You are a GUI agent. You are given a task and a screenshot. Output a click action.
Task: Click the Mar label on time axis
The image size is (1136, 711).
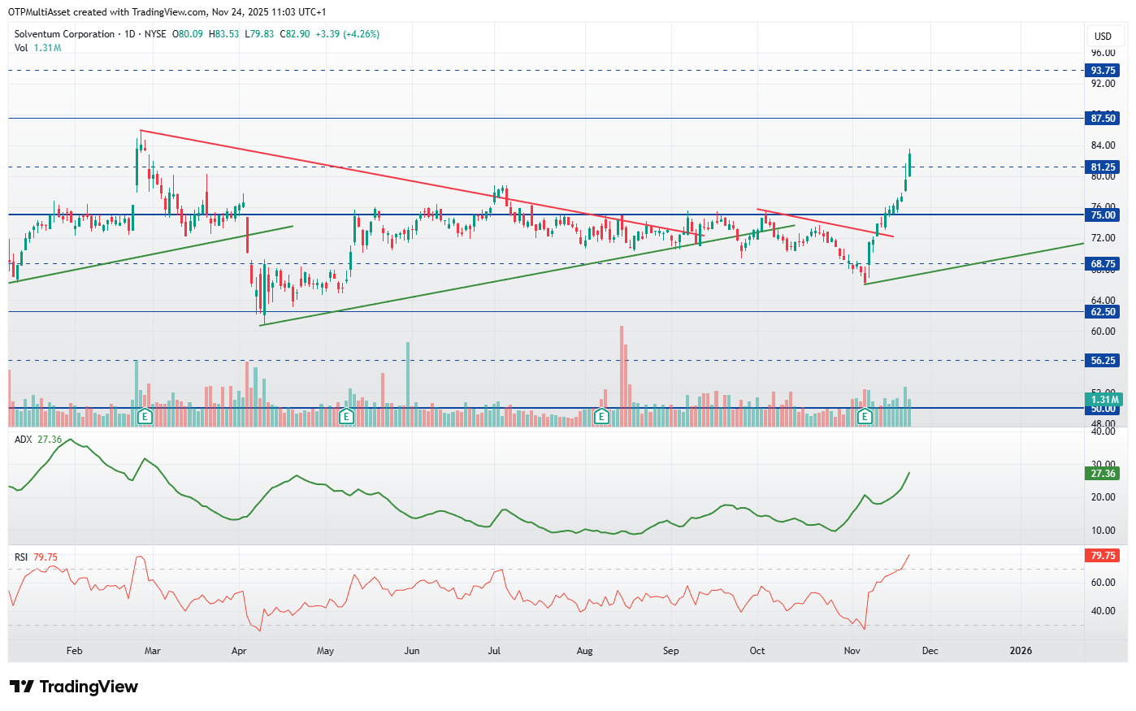(x=152, y=651)
